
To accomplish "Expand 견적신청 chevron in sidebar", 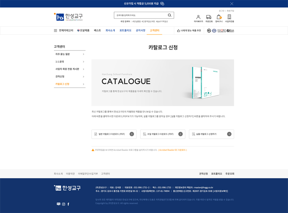I will 83,77.
